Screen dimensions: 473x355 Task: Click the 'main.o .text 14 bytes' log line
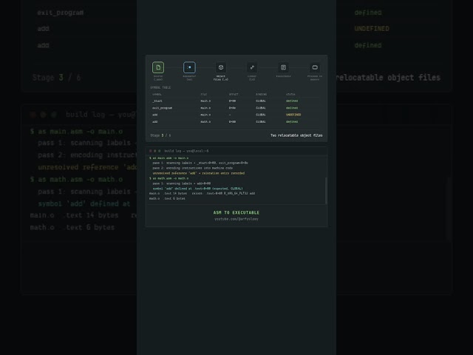pos(202,194)
